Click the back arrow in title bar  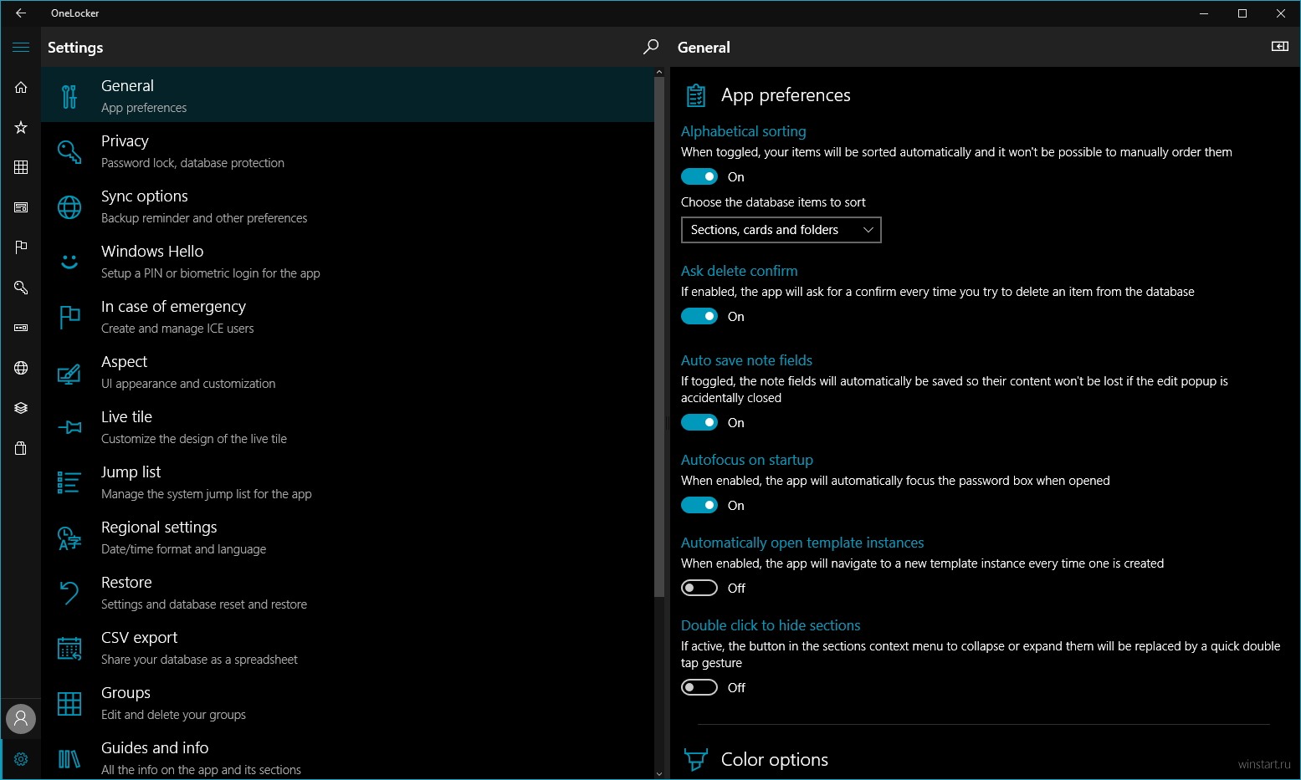click(x=21, y=13)
